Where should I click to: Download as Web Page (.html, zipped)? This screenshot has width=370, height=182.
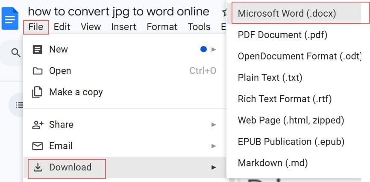pyautogui.click(x=294, y=120)
